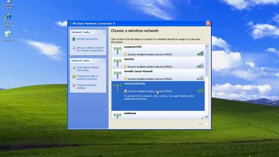Screen dimensions: 279x157
Task: Click the Refresh network list icon
Action: click(x=74, y=39)
